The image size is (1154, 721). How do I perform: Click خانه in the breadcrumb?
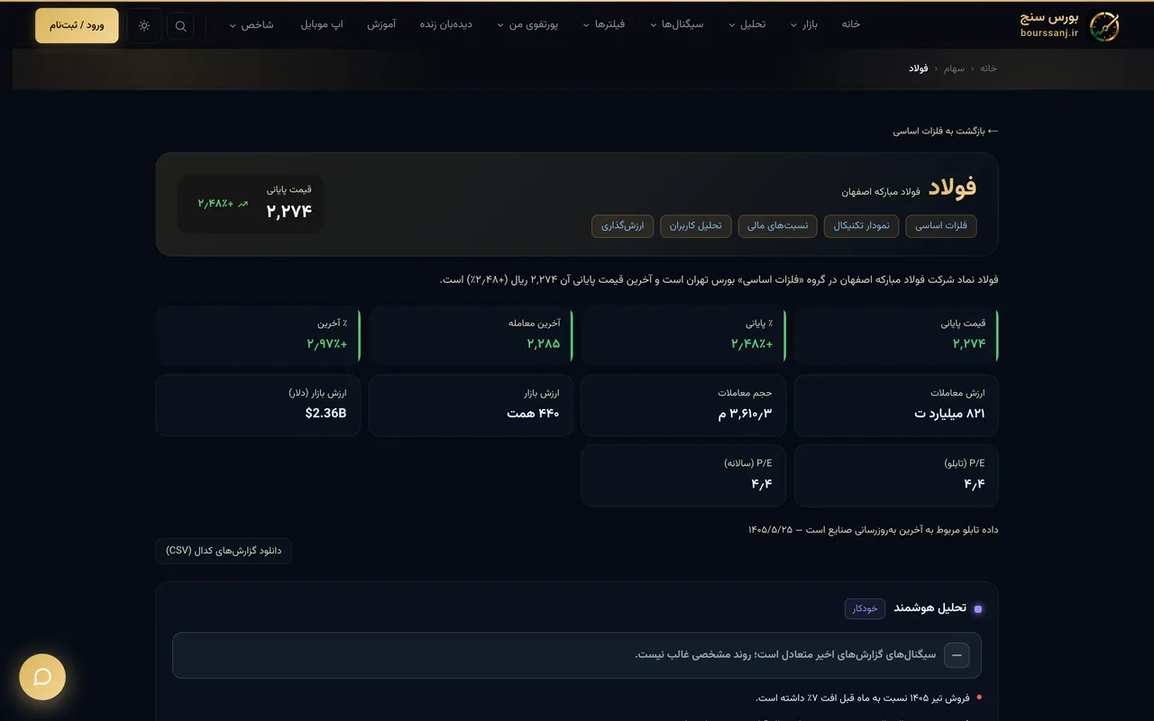point(988,68)
